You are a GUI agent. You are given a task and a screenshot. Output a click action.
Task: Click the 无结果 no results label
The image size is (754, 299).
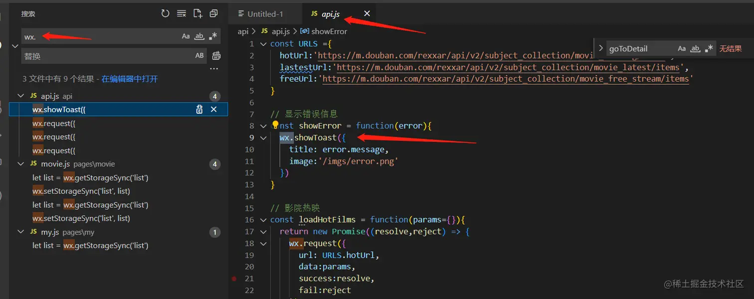730,48
